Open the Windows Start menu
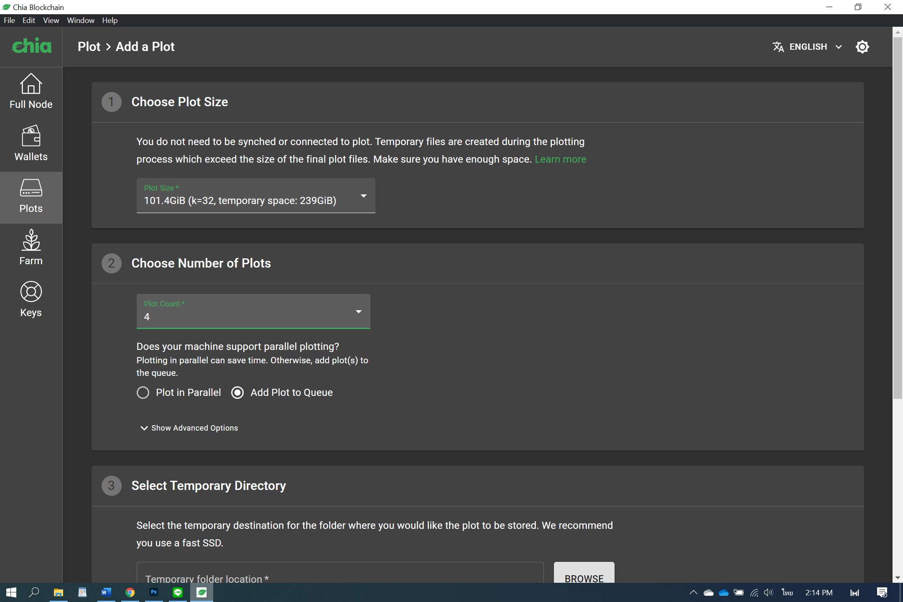 (x=11, y=592)
